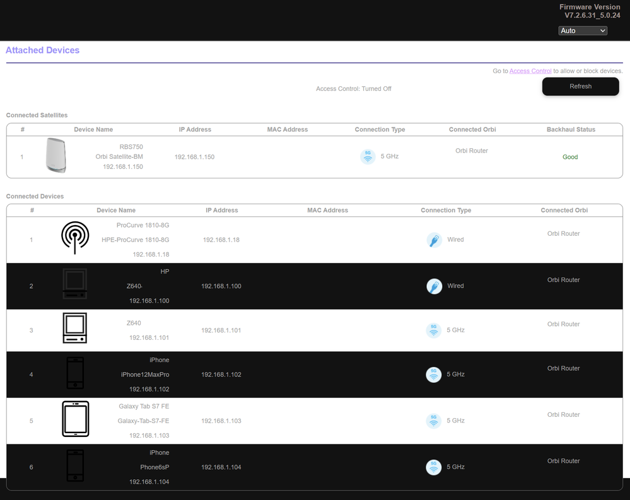
Task: Click the Z640 5 GHz computer icon
Action: pyautogui.click(x=74, y=328)
